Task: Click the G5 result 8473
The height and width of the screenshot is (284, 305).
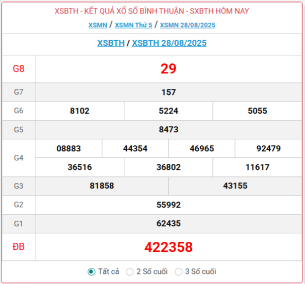Action: (x=169, y=130)
